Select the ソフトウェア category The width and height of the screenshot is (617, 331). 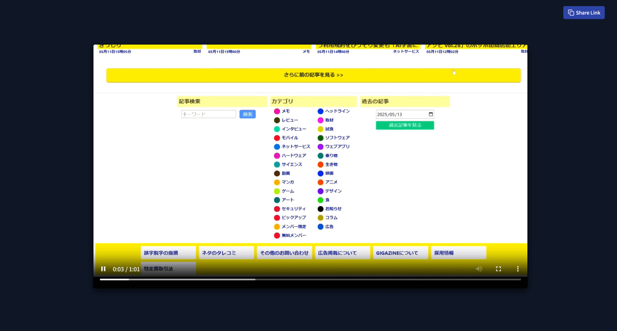pos(334,138)
